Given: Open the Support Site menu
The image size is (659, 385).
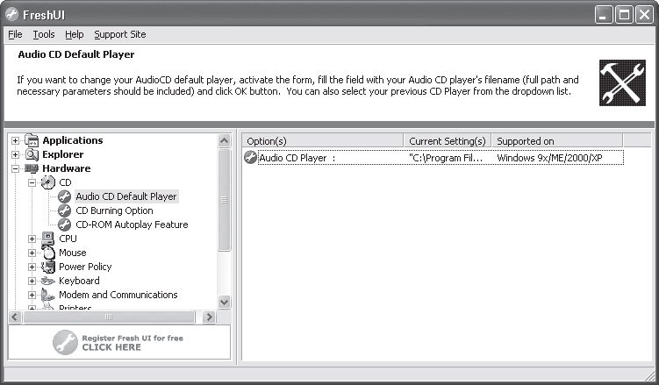Looking at the screenshot, I should tap(120, 34).
